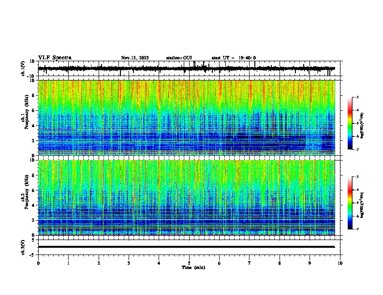Click the ch.1 colorbar log(PSD) unit label
Image resolution: width=383 pixels, height=295 pixels.
coord(362,125)
